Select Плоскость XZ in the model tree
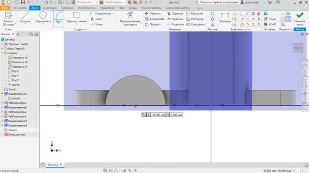Viewport: 309px width, 173px height. [18, 62]
